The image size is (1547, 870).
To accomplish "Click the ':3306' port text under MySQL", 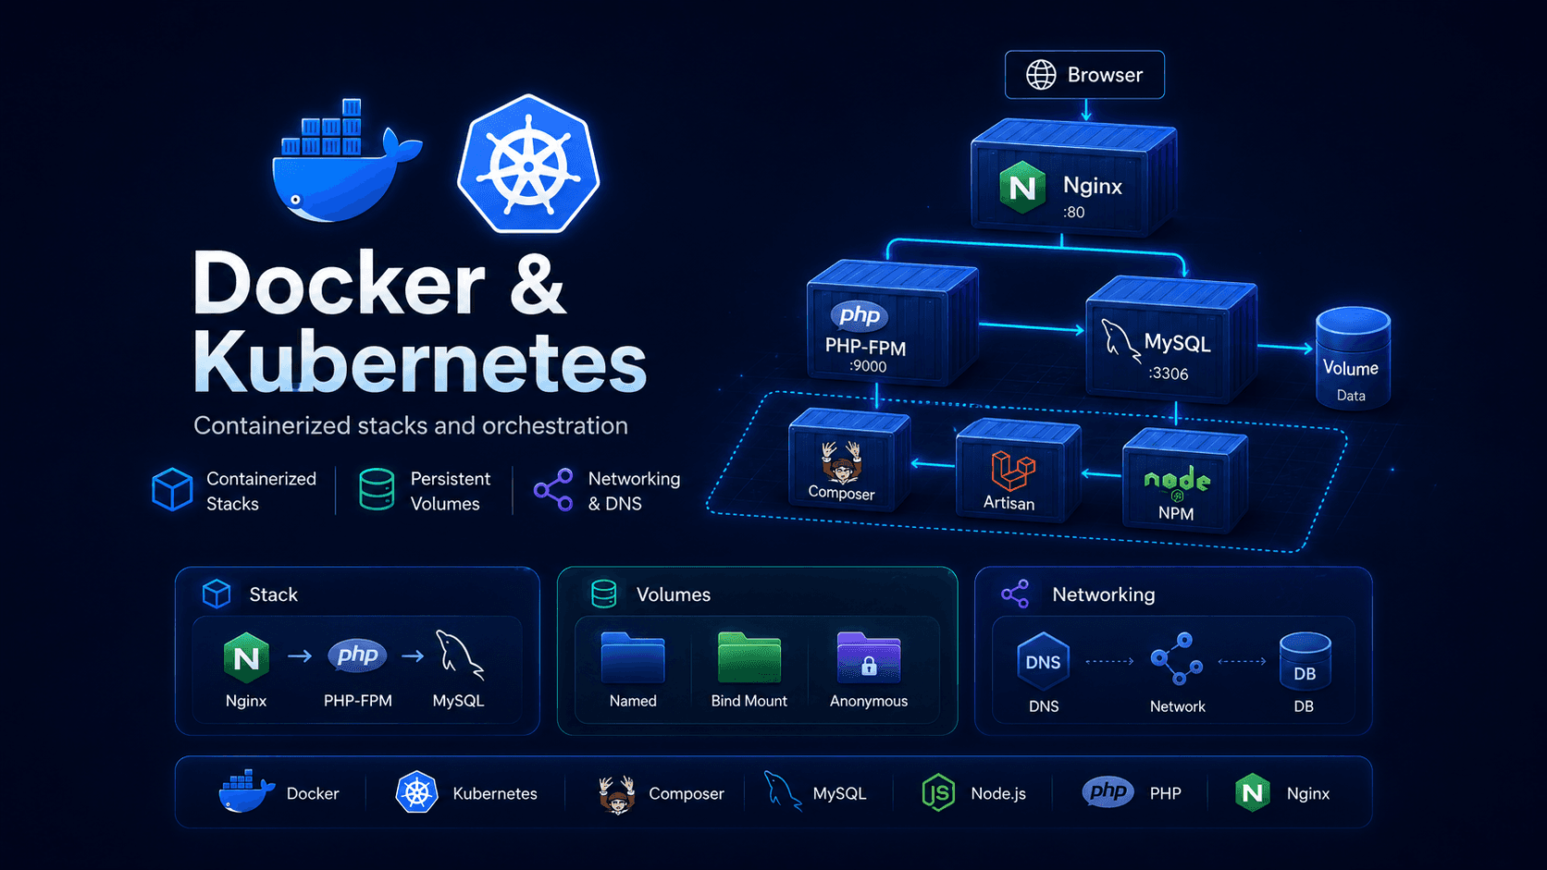I will tap(1168, 374).
